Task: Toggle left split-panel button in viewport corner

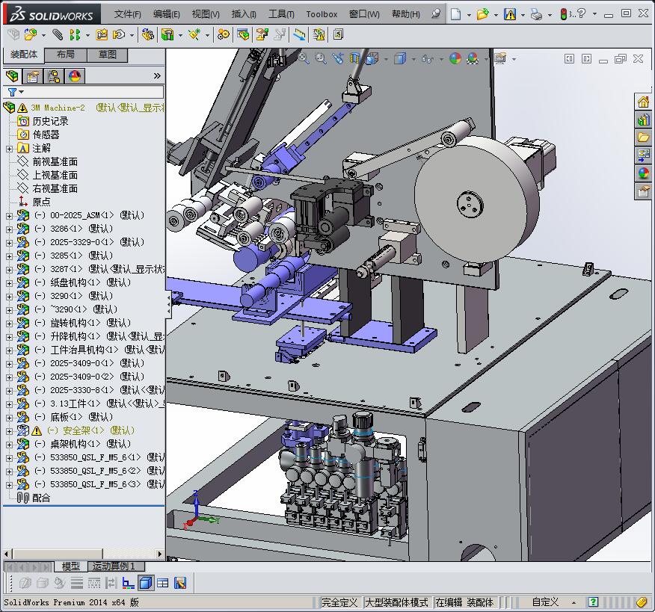Action: tap(569, 58)
